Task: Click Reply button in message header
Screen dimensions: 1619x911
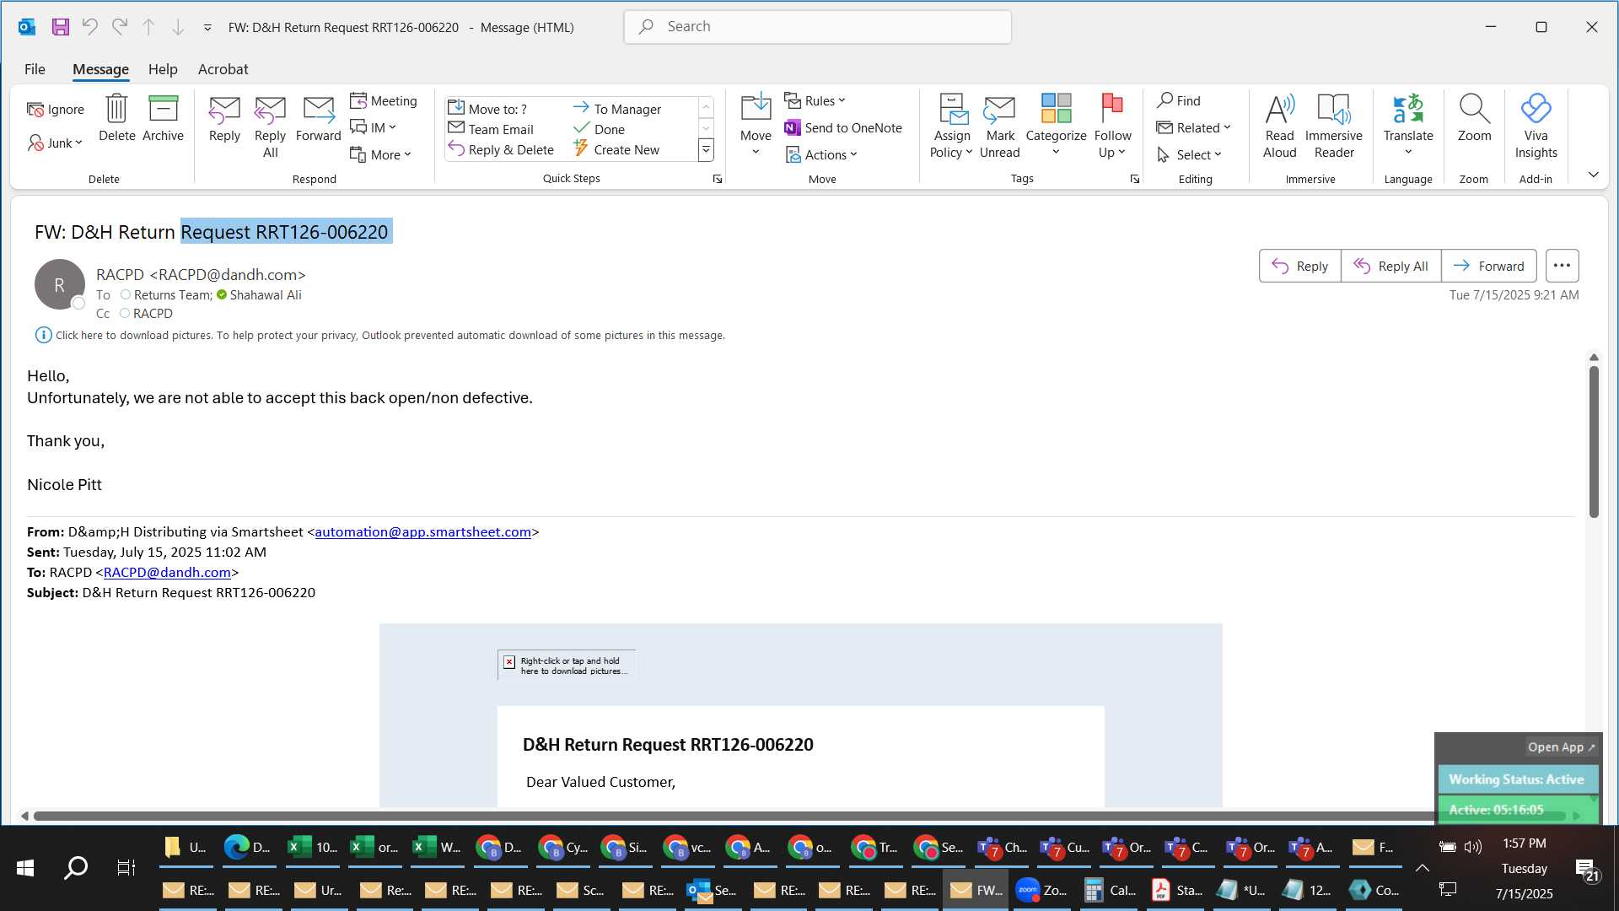Action: tap(1299, 266)
